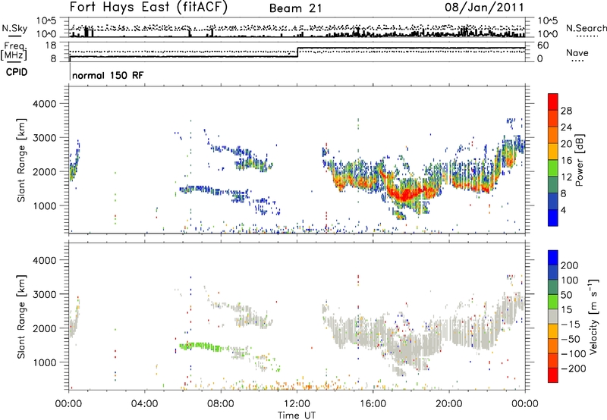Click the '16' tick label on the power scale
The image size is (607, 420).
[566, 161]
